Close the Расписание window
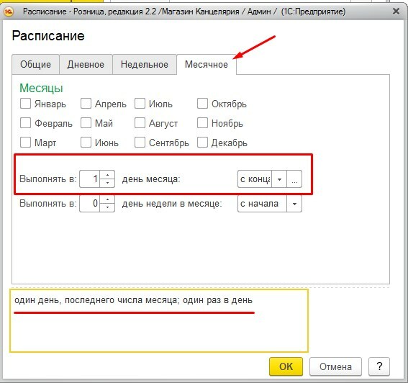Screen dimensions: 408x383 point(396,12)
